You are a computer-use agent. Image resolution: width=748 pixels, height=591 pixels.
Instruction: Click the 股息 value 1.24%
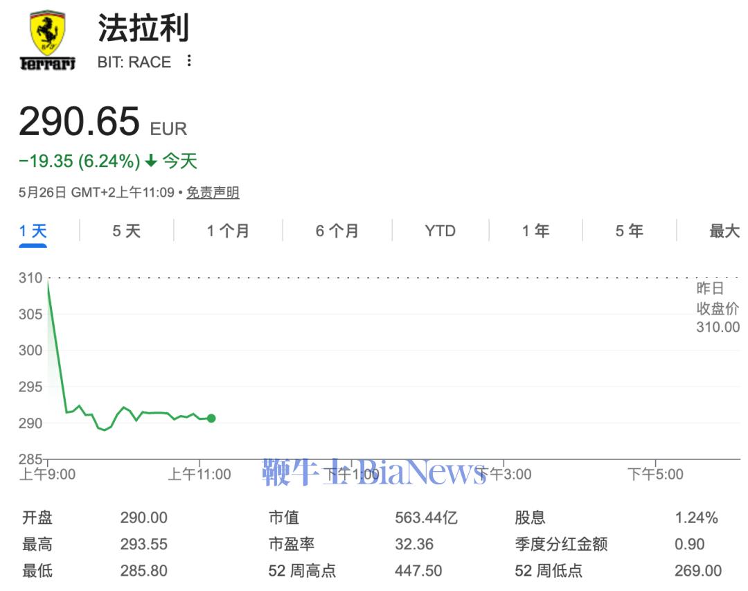coord(696,518)
